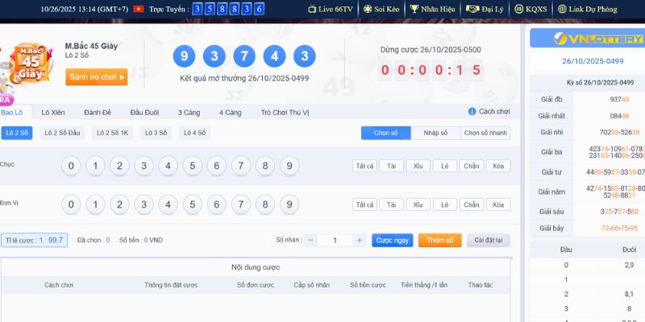Image resolution: width=645 pixels, height=322 pixels.
Task: Click Tất cả in Chục row
Action: pyautogui.click(x=365, y=166)
